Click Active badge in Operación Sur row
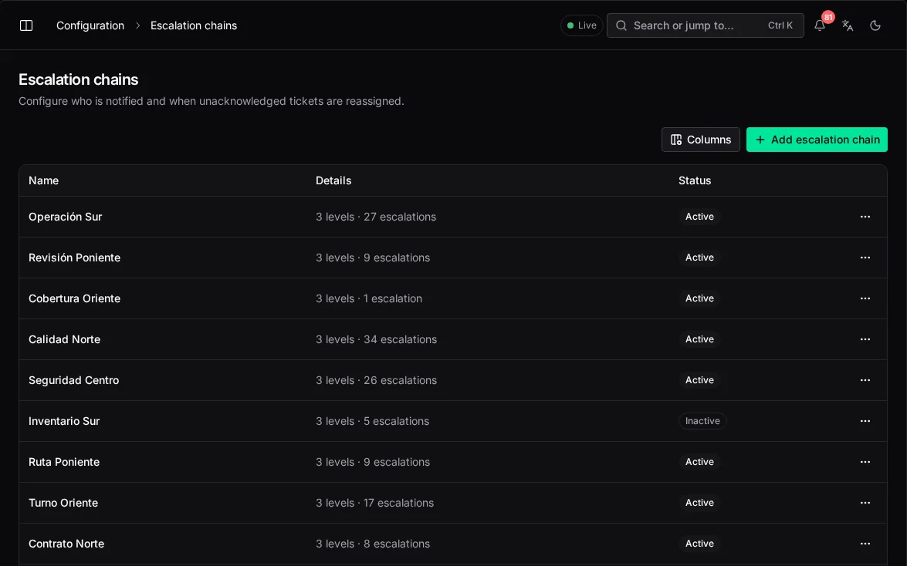This screenshot has width=907, height=566. pyautogui.click(x=699, y=217)
